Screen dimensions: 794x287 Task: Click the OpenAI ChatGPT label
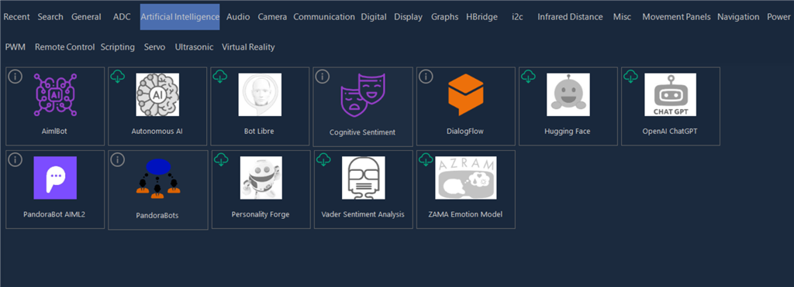[671, 132]
